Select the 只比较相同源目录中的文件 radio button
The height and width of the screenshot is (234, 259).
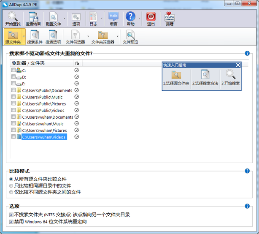click(x=11, y=186)
